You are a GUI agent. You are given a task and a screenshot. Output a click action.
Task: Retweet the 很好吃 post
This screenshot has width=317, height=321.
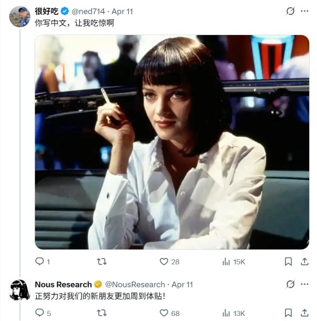point(102,262)
